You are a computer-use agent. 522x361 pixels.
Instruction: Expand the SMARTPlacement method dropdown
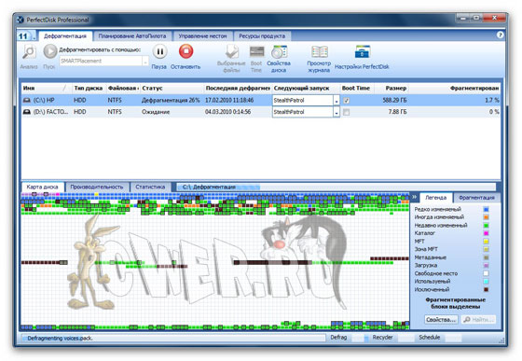coord(145,62)
